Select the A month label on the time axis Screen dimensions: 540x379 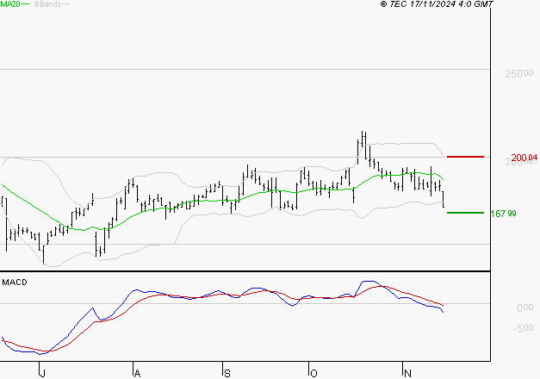coord(135,373)
